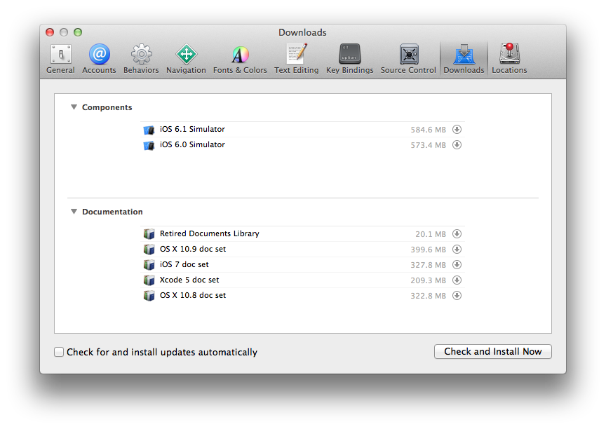Select 'OS X 10.8 doc set' text
Screen dimensions: 606x429
193,295
